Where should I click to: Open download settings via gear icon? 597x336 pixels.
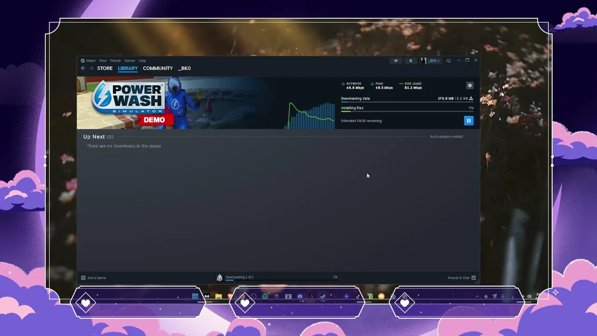pyautogui.click(x=470, y=85)
